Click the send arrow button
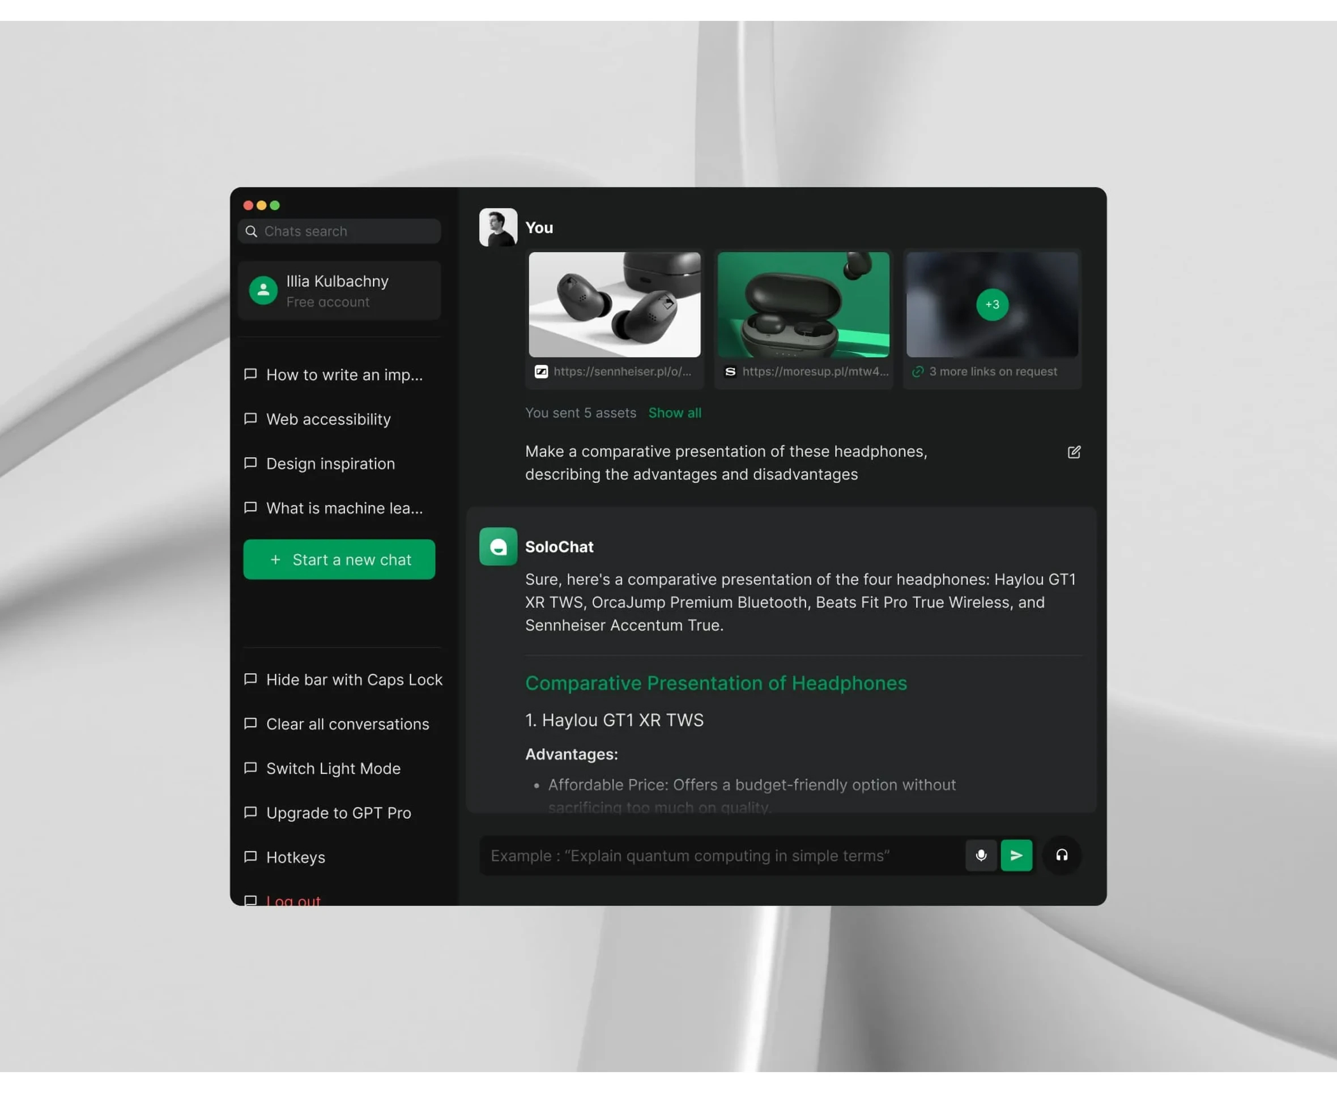Viewport: 1337px width, 1093px height. point(1016,855)
